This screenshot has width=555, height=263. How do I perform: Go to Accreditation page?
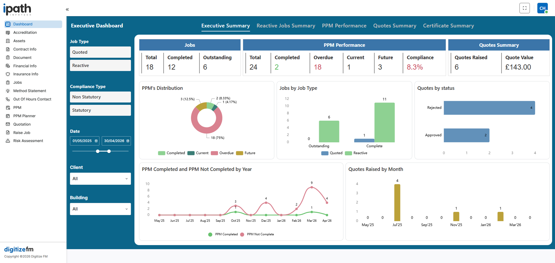[x=33, y=33]
